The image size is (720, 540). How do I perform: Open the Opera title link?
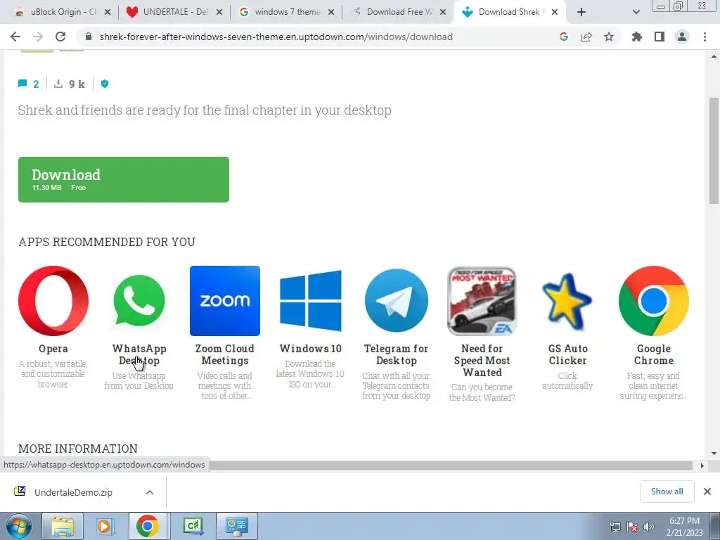pyautogui.click(x=53, y=349)
